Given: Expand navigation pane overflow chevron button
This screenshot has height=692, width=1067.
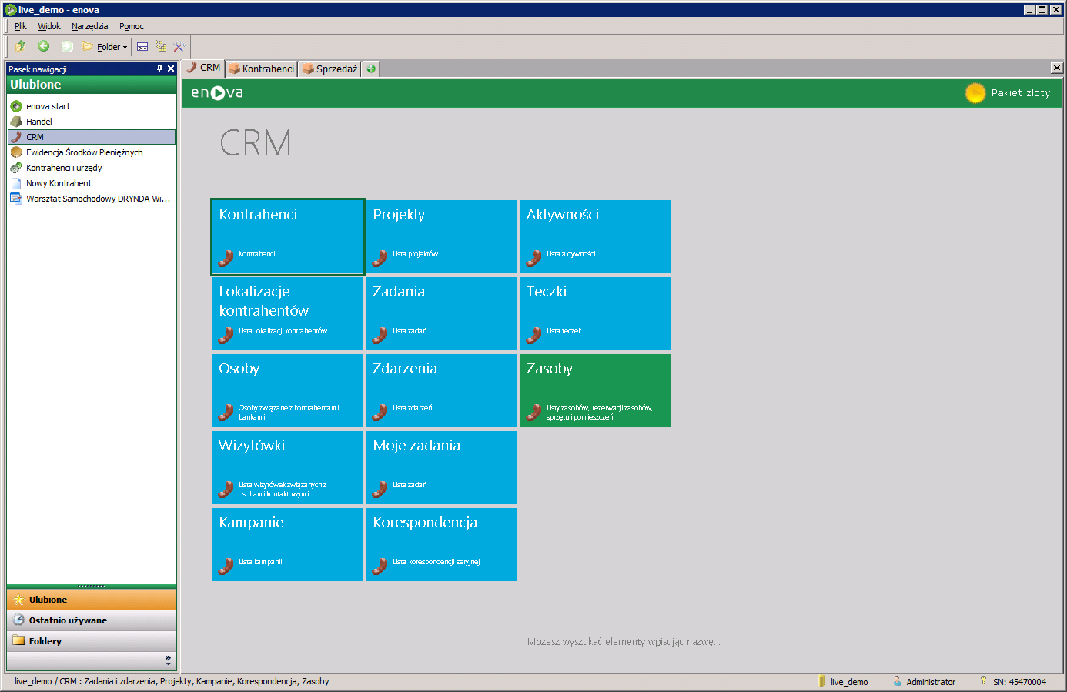Looking at the screenshot, I should coord(168,660).
